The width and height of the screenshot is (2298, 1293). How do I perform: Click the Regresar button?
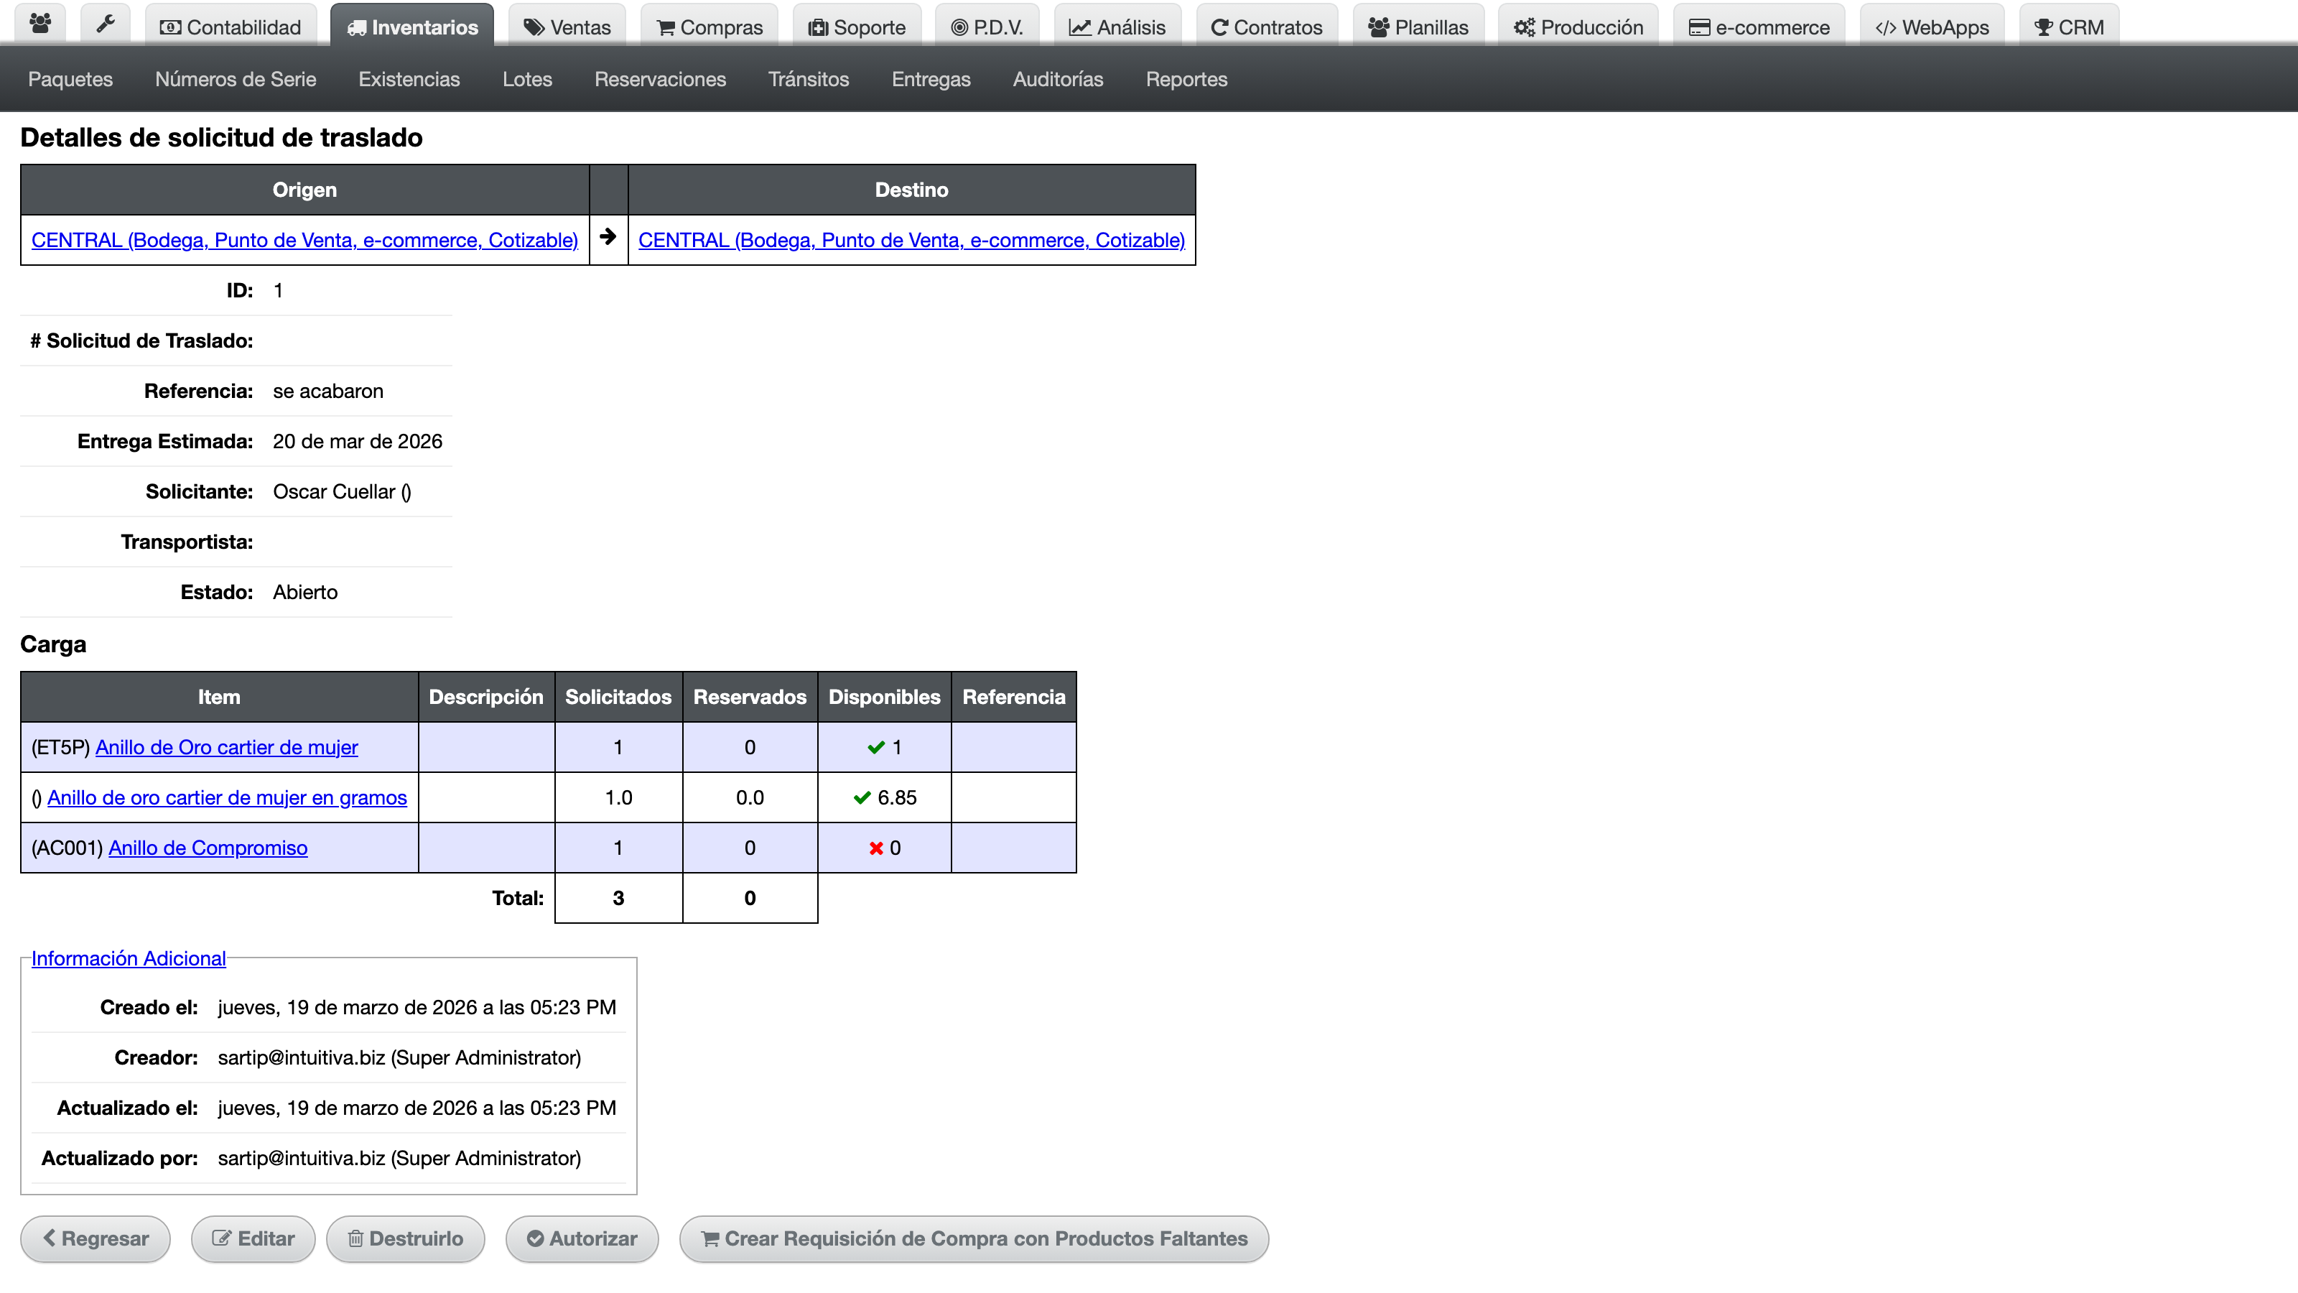click(x=96, y=1238)
